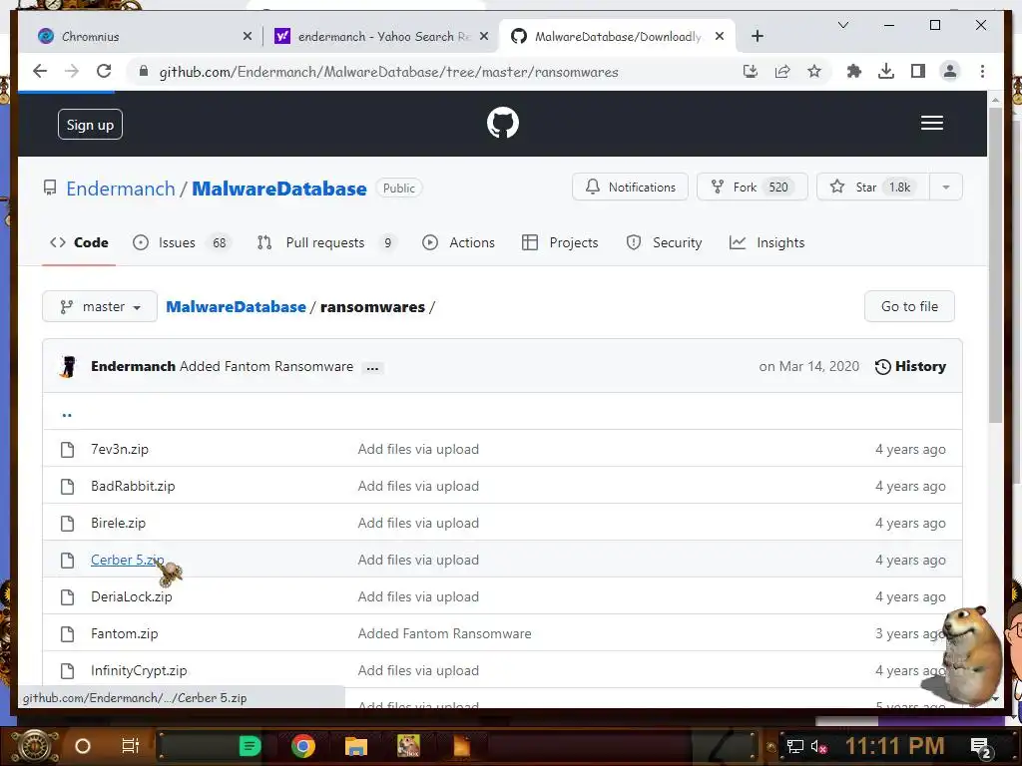Open the Fantom.zip file
This screenshot has height=766, width=1022.
(x=125, y=633)
